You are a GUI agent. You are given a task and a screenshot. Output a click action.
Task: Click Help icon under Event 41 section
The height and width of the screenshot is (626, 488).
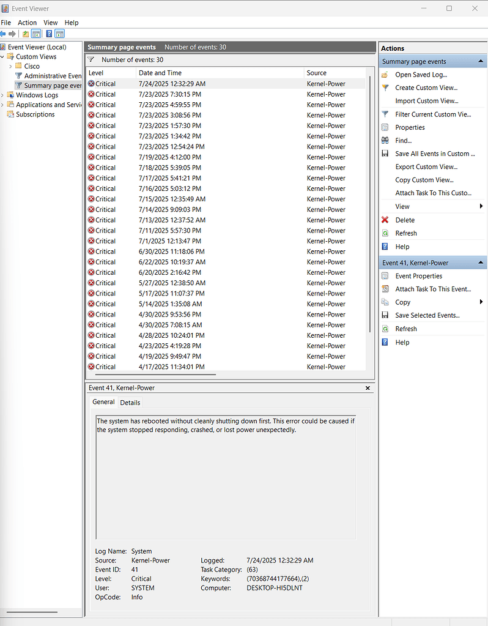click(385, 343)
